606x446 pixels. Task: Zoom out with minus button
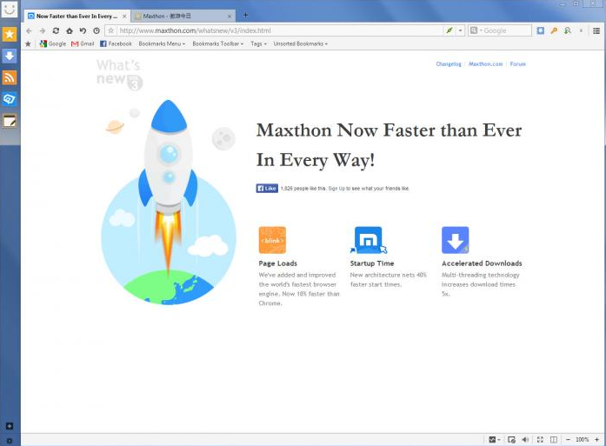pos(568,439)
